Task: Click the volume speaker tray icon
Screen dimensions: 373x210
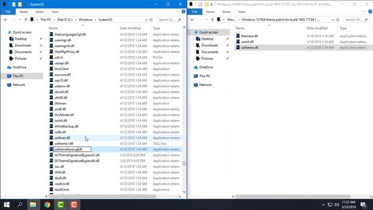Action: point(336,205)
